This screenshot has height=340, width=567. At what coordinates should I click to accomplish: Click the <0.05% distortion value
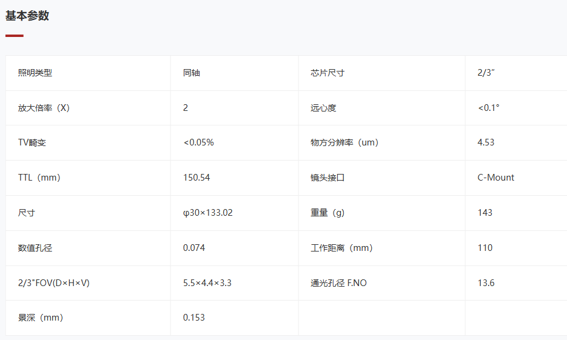pyautogui.click(x=198, y=142)
